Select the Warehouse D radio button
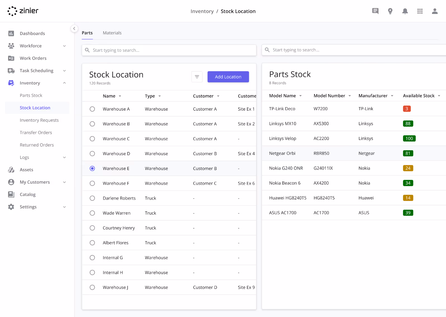 pyautogui.click(x=92, y=153)
